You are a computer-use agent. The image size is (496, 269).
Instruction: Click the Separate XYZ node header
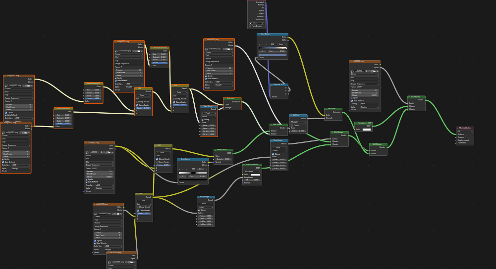278,85
